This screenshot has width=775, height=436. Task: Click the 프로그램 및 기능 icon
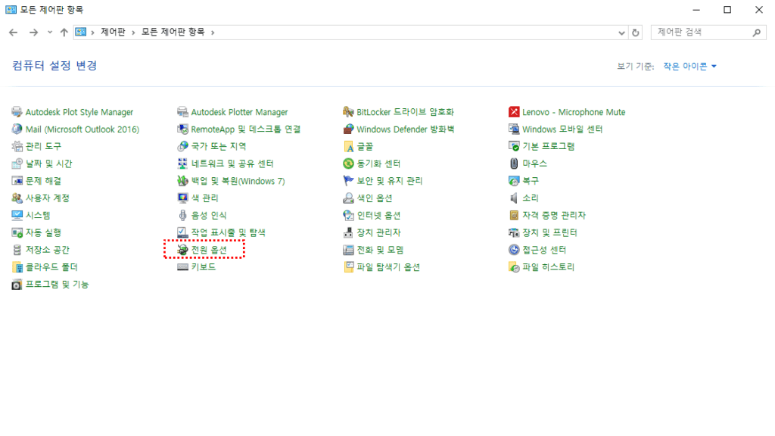(17, 285)
